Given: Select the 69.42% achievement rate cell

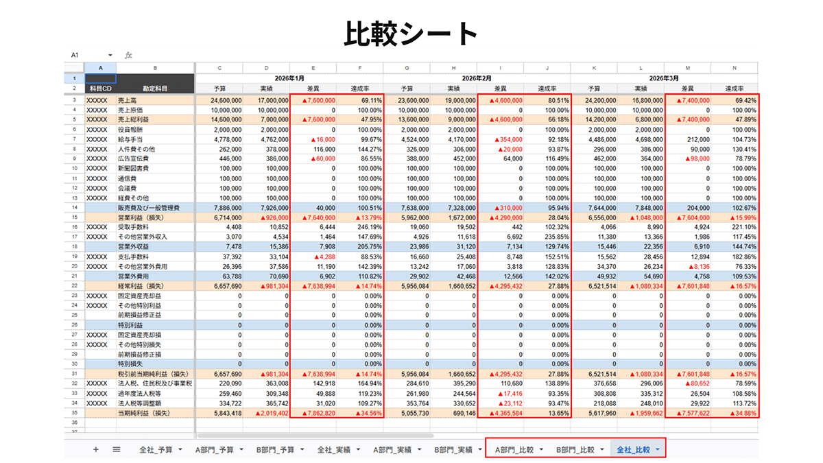Looking at the screenshot, I should tap(735, 100).
